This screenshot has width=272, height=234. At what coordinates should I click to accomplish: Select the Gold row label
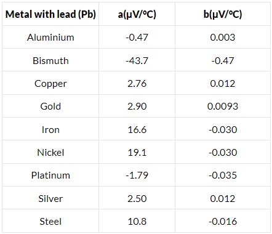[50, 107]
